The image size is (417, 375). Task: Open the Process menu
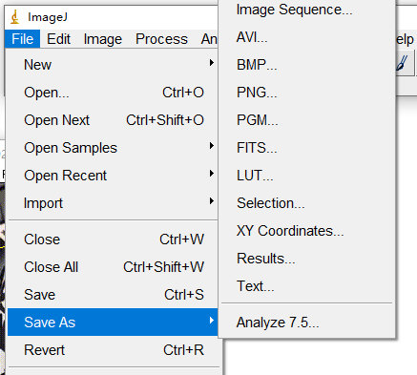coord(161,39)
